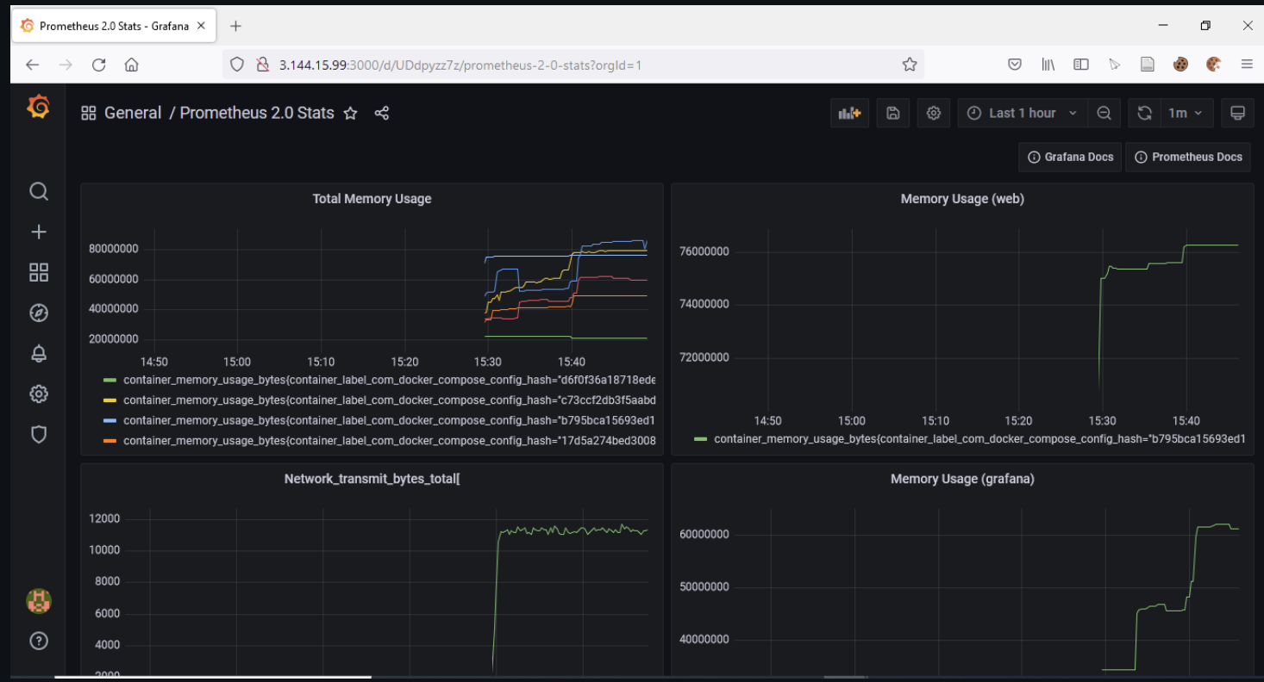Open the Server Admin shield icon

(39, 434)
